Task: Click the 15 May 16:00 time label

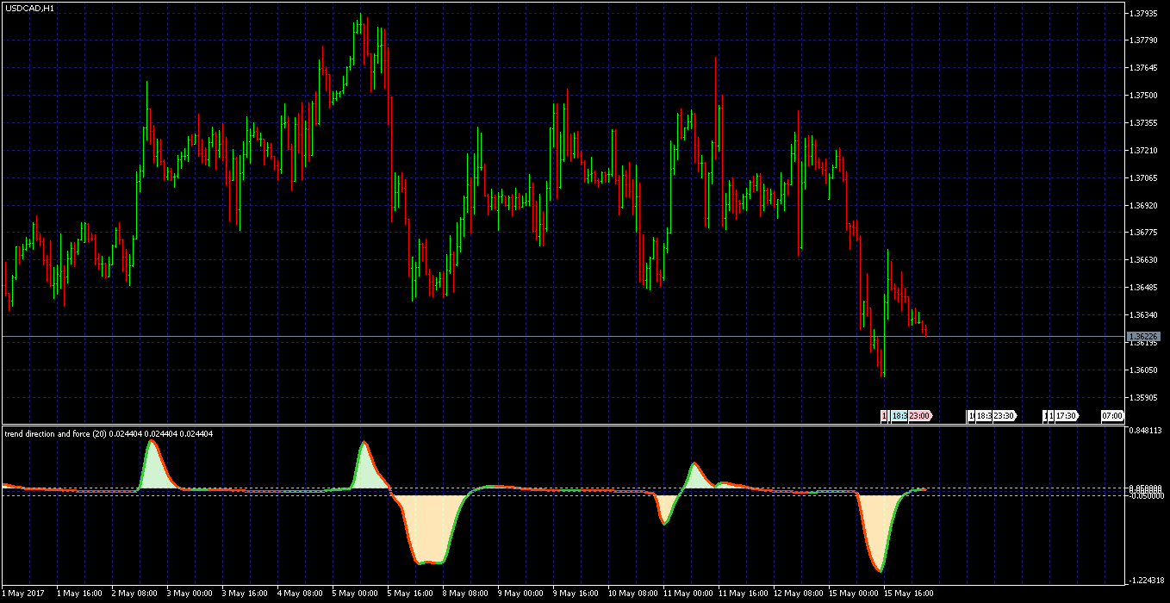Action: click(909, 594)
